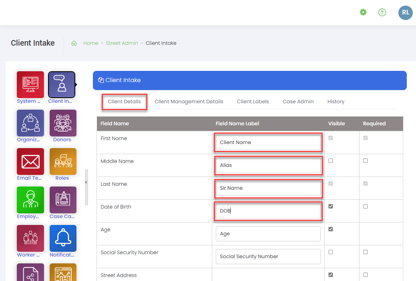Open the Donors module icon
Screen dimensions: 416x281
coord(63,123)
